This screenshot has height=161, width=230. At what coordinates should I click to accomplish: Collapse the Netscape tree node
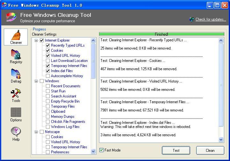click(x=36, y=132)
